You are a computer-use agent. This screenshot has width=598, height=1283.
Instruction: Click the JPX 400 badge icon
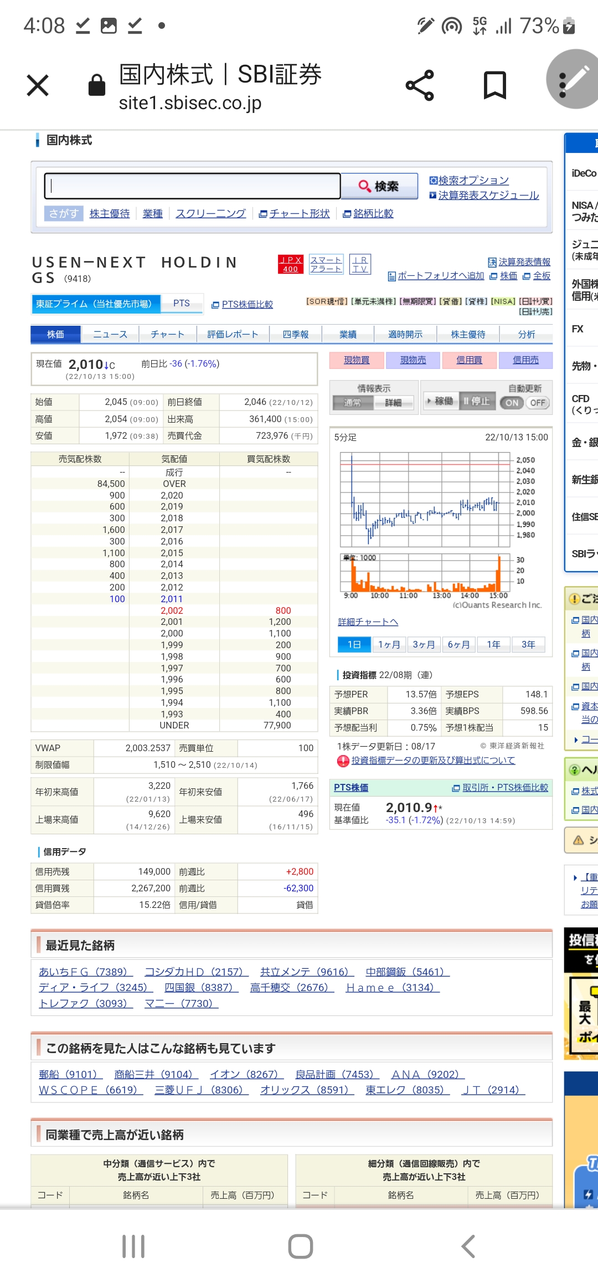(x=291, y=264)
